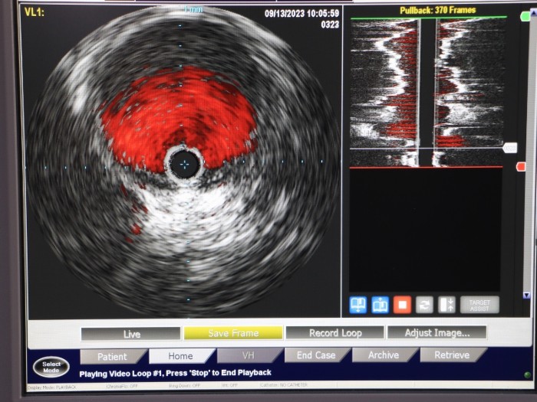Select the Home tab
Image resolution: width=537 pixels, height=402 pixels.
(180, 356)
